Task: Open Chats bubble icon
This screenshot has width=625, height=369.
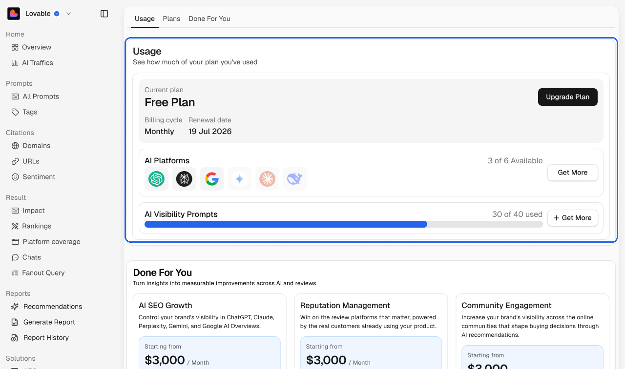Action: point(15,257)
